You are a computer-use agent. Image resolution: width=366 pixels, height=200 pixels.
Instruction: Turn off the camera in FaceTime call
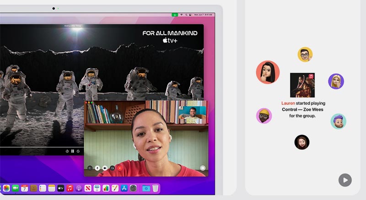pos(105,168)
